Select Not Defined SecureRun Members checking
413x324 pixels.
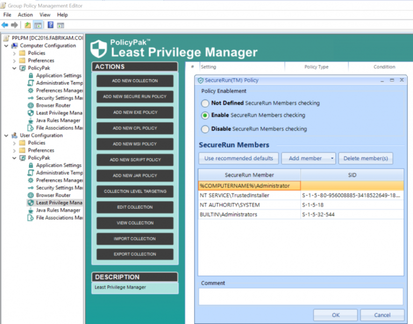click(x=205, y=103)
